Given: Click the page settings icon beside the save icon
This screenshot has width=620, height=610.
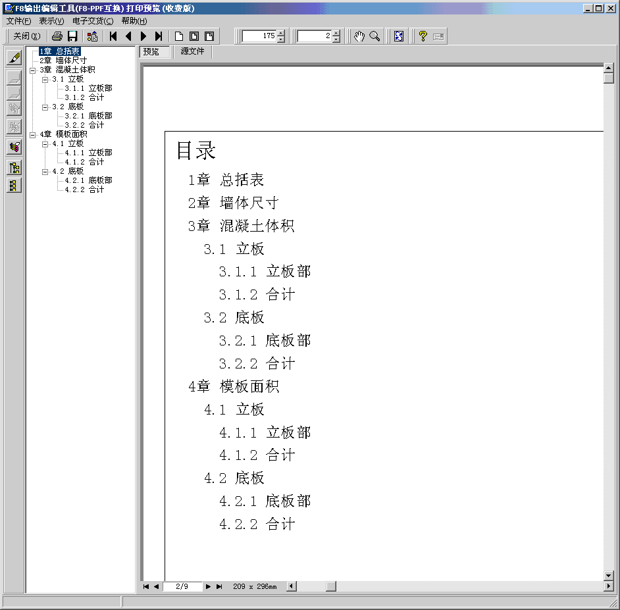Looking at the screenshot, I should [93, 36].
